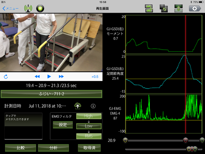Tap the GJ-GSD(右) 足関節角度 graph label
This screenshot has height=154, width=205.
click(x=115, y=73)
